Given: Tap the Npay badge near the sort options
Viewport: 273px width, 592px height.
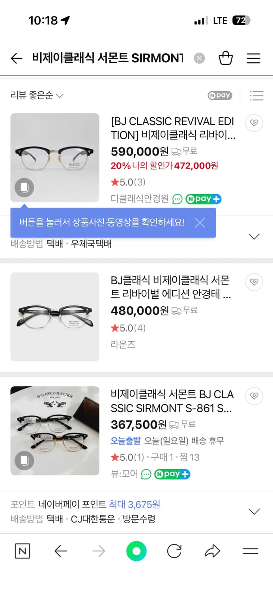Looking at the screenshot, I should pos(219,96).
